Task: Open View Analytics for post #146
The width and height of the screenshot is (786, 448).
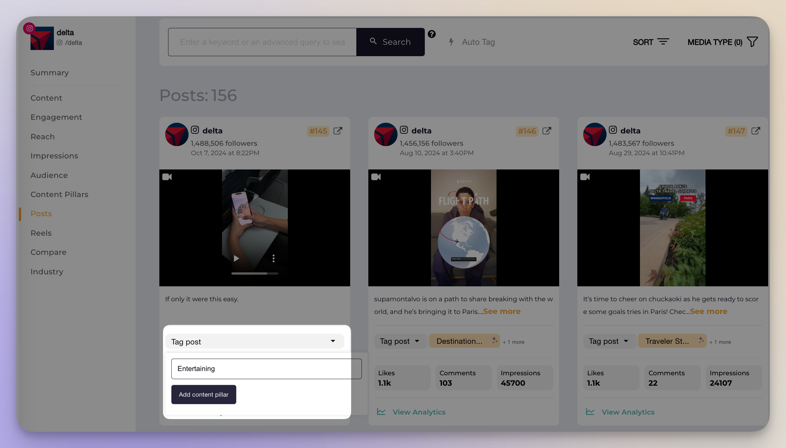Action: [x=411, y=412]
